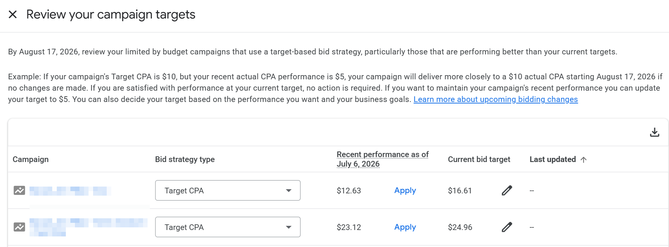
Task: Click campaign icon in the $12.63 row
Action: (19, 190)
